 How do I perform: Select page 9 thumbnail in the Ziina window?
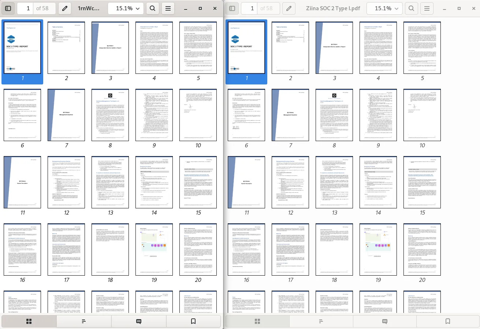(x=378, y=115)
